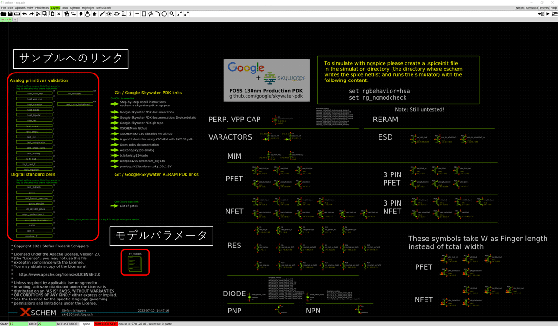Click the horizontal line draw icon
Screen dimensions: 558x326
coord(137,14)
